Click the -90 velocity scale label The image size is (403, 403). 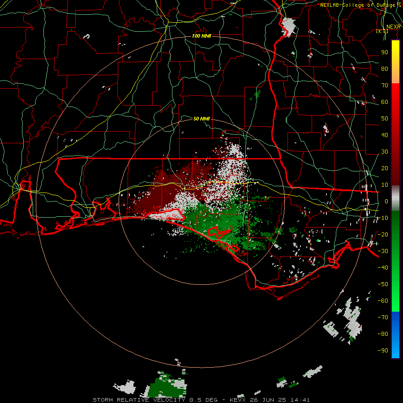(x=383, y=350)
